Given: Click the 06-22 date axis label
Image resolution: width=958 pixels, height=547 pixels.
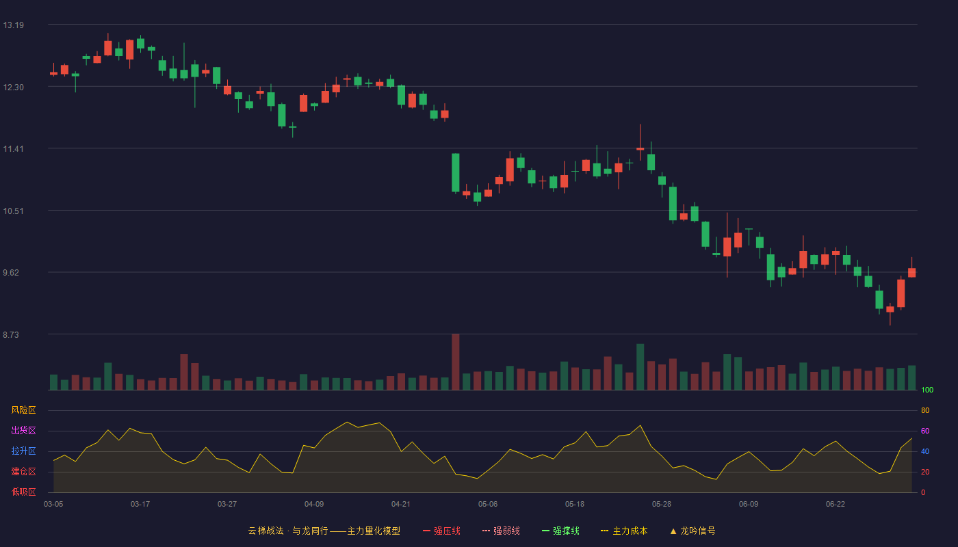Looking at the screenshot, I should click(836, 504).
